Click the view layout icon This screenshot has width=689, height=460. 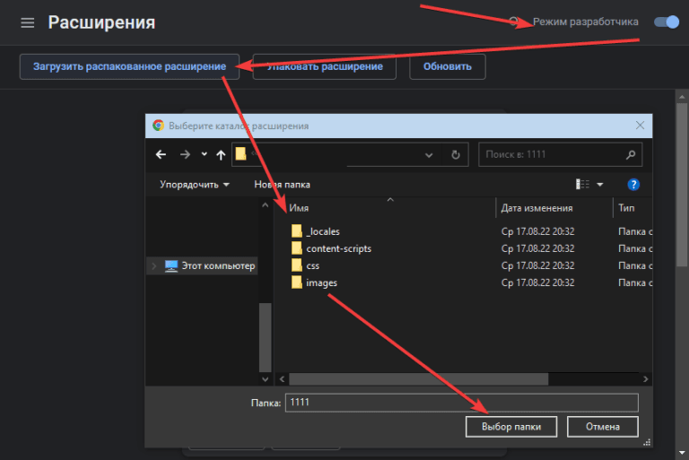click(x=583, y=184)
